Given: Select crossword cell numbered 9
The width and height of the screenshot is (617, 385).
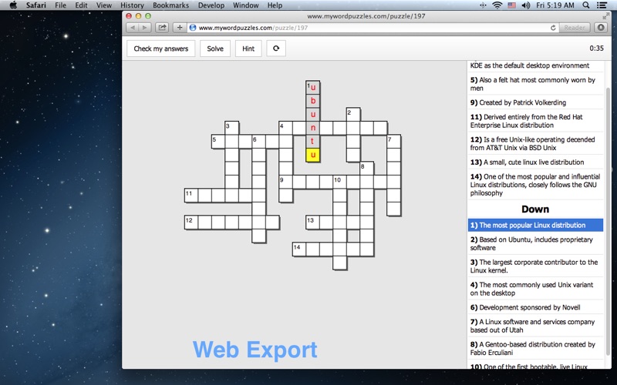Looking at the screenshot, I should click(285, 182).
